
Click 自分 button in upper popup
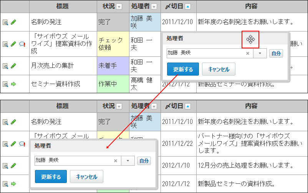pos(276,53)
